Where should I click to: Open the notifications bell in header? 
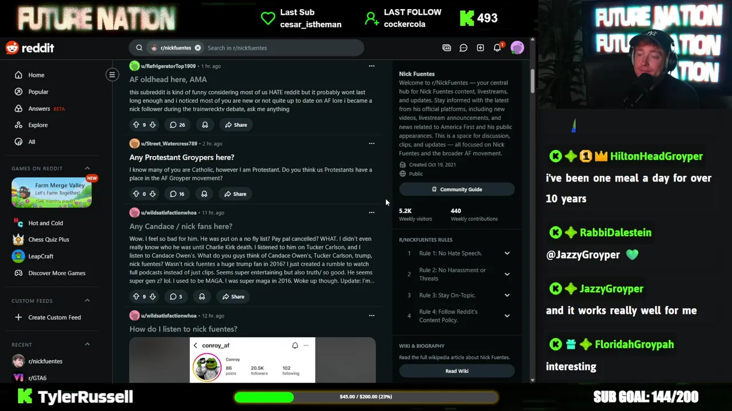point(498,48)
